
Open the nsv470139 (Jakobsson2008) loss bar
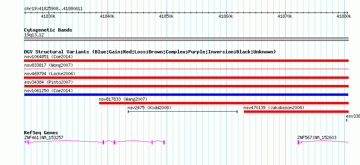[x=296, y=112]
